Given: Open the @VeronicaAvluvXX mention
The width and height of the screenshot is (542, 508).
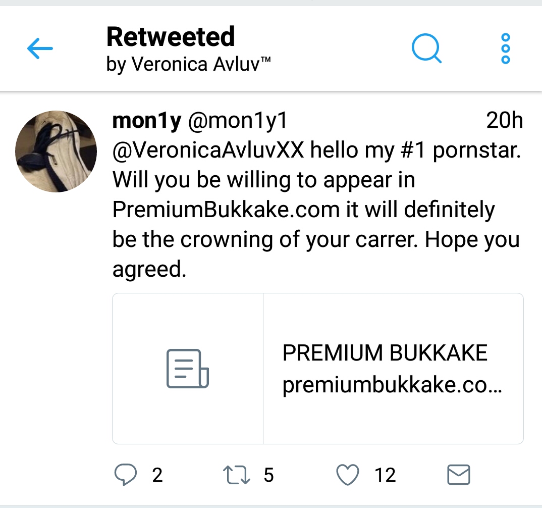Looking at the screenshot, I should tap(208, 150).
